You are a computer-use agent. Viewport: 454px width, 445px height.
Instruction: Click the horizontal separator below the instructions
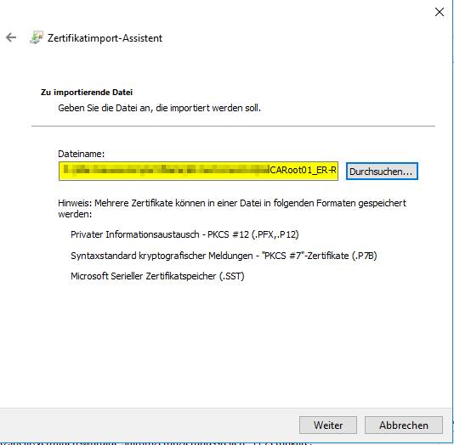(x=233, y=126)
